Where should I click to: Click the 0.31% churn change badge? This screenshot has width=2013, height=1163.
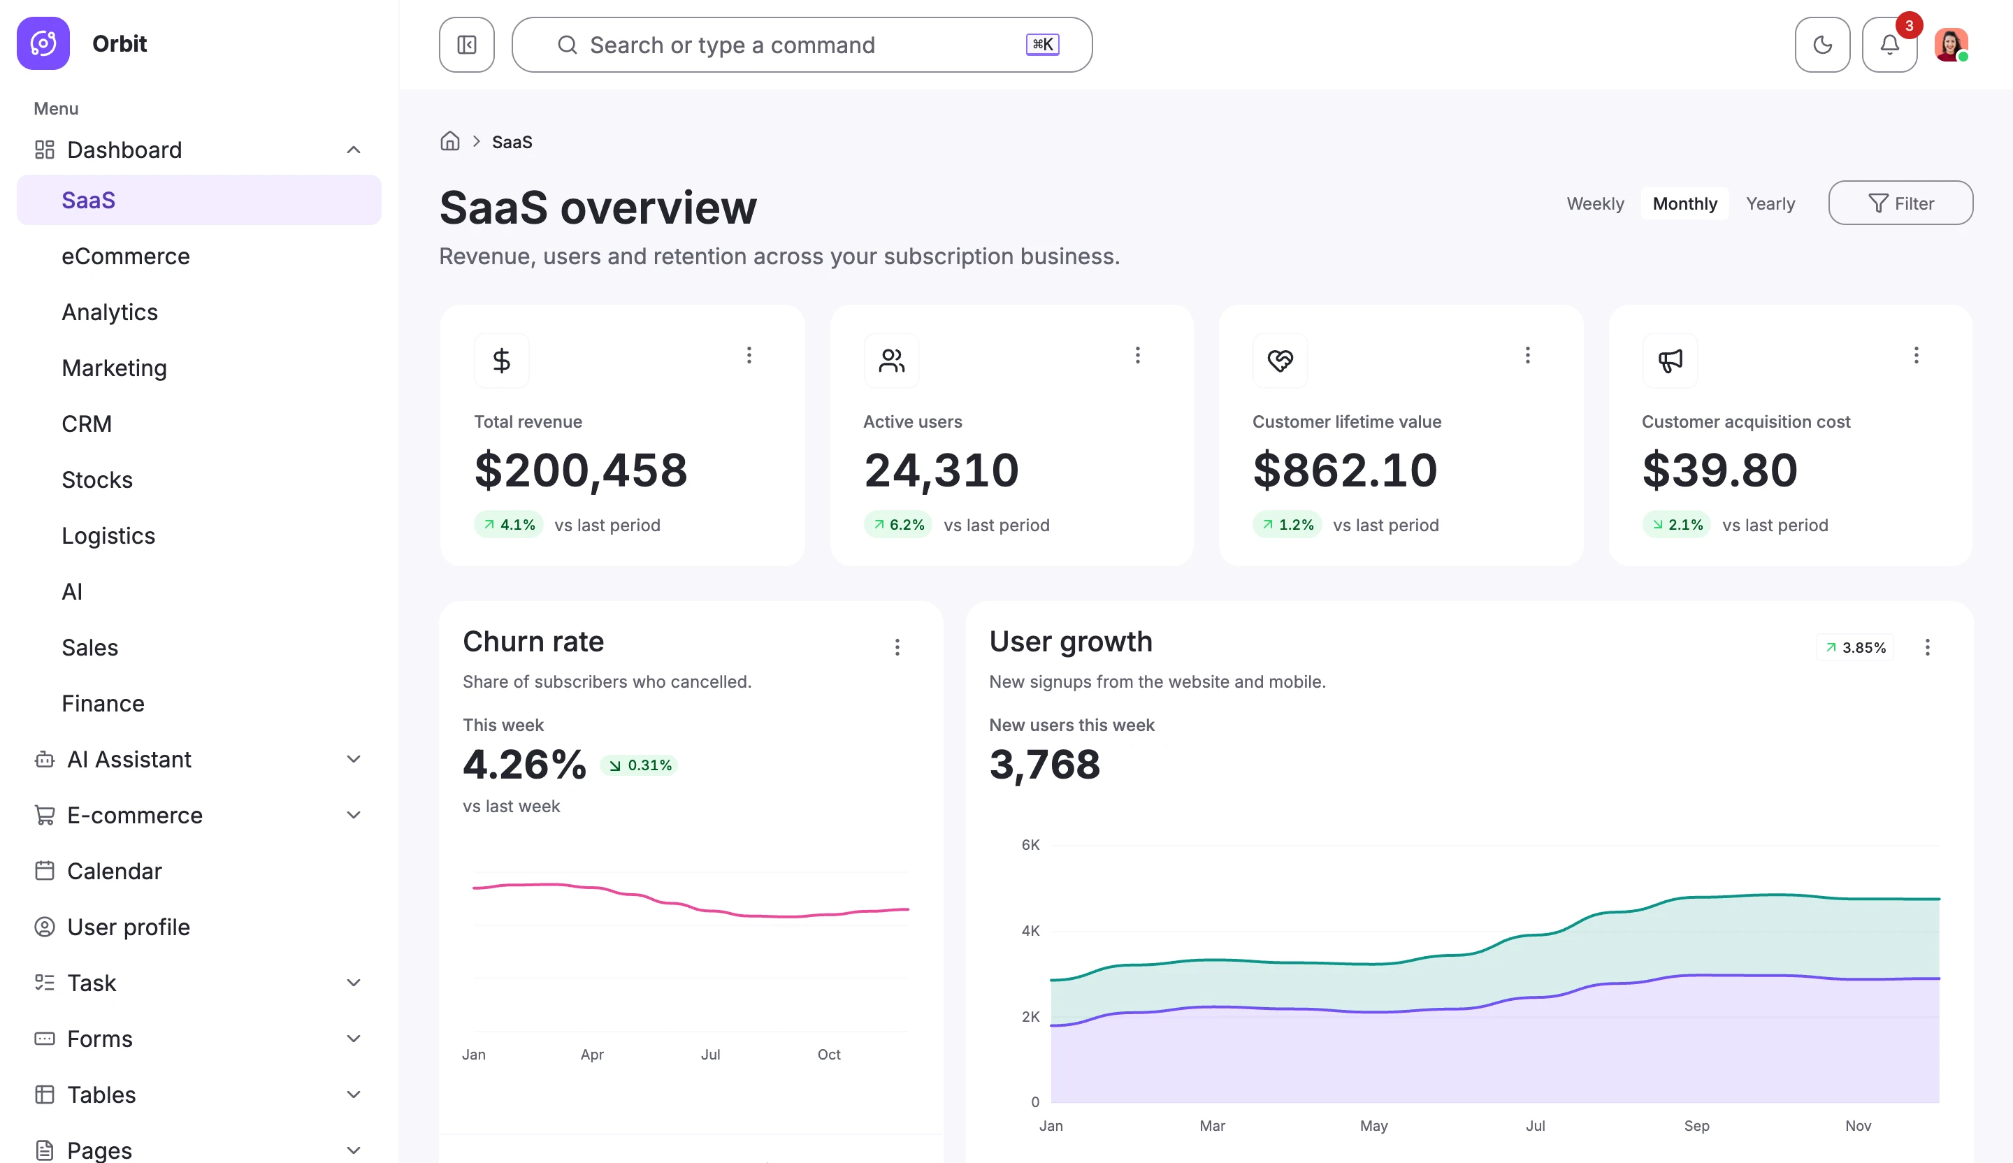[x=639, y=765]
